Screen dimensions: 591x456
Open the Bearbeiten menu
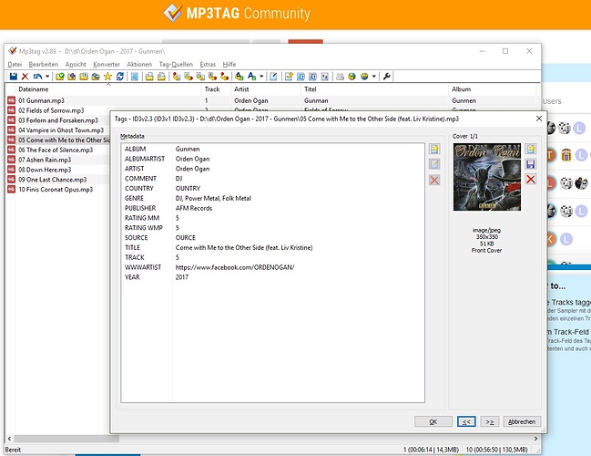(44, 65)
